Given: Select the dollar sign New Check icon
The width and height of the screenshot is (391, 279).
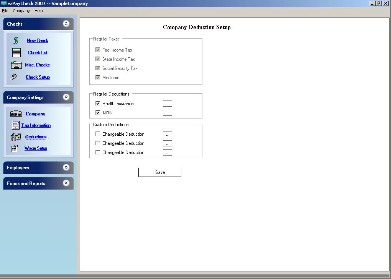Looking at the screenshot, I should click(15, 40).
